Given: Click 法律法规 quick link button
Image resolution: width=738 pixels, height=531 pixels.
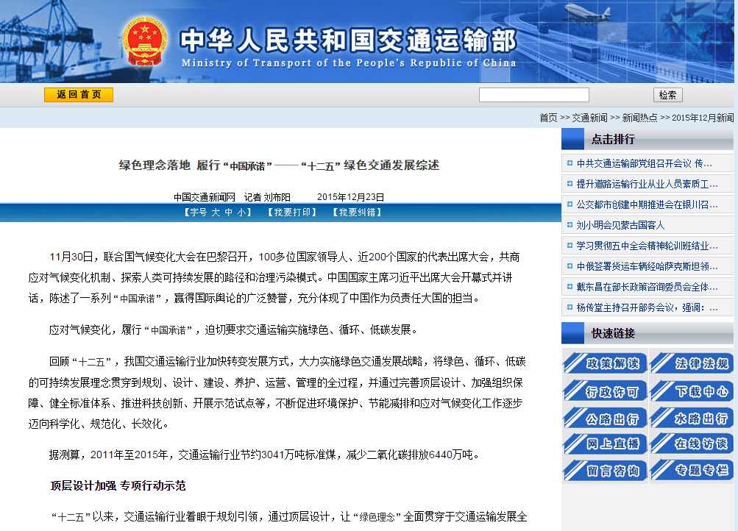Looking at the screenshot, I should click(x=692, y=363).
